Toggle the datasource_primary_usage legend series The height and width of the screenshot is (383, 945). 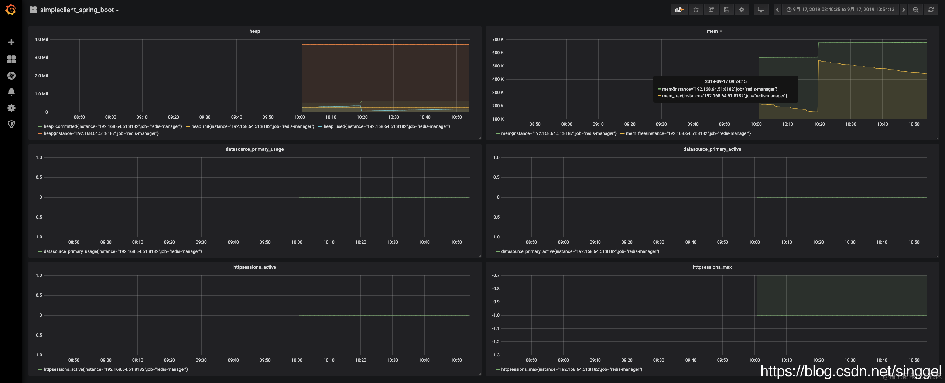click(x=123, y=251)
